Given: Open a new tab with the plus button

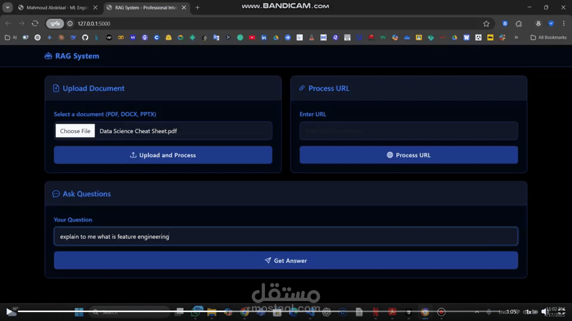Looking at the screenshot, I should pyautogui.click(x=198, y=8).
